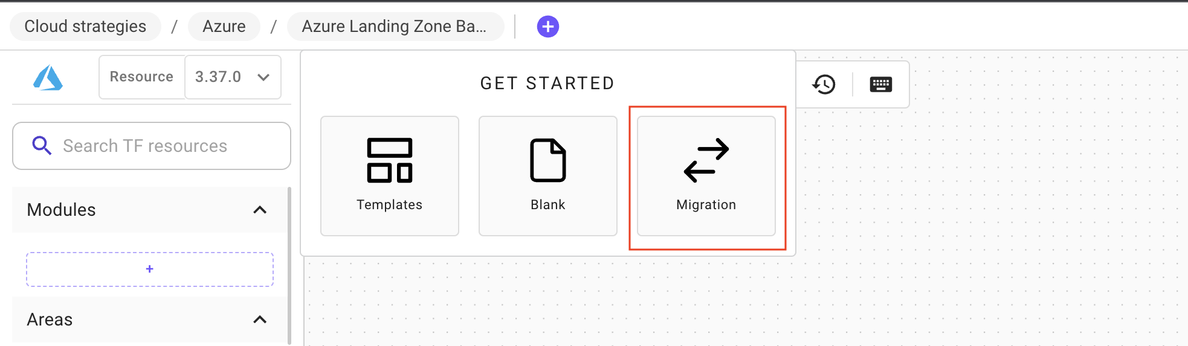Select Azure Landing Zone breadcrumb
This screenshot has height=346, width=1188.
coord(395,27)
